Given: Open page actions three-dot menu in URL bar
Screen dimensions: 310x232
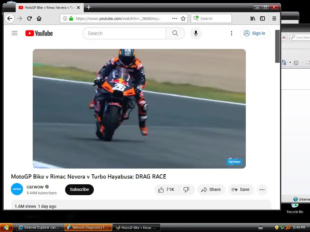Looking at the screenshot, I should (x=175, y=18).
